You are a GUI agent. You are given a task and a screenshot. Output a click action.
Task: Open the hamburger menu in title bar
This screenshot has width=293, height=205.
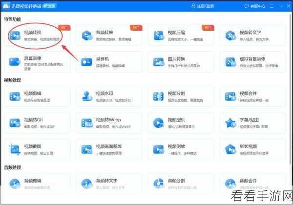[x=272, y=6]
